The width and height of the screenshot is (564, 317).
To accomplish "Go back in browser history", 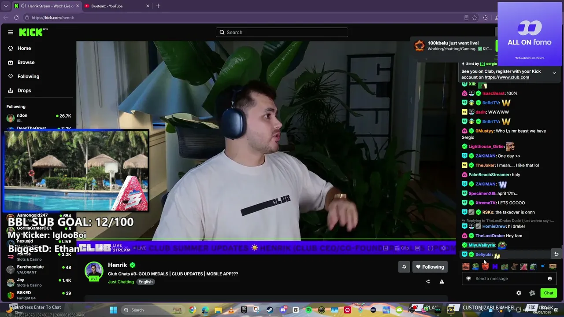I will (x=6, y=18).
